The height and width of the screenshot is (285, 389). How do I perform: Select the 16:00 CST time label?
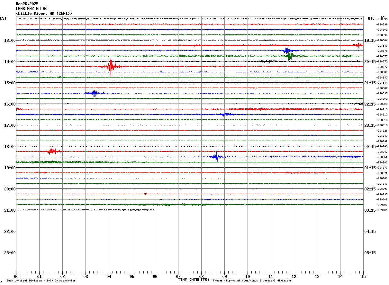pos(10,104)
